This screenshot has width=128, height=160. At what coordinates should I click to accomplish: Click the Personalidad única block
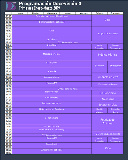108,84
